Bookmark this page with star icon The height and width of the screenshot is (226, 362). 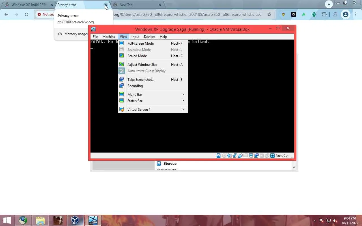click(269, 14)
